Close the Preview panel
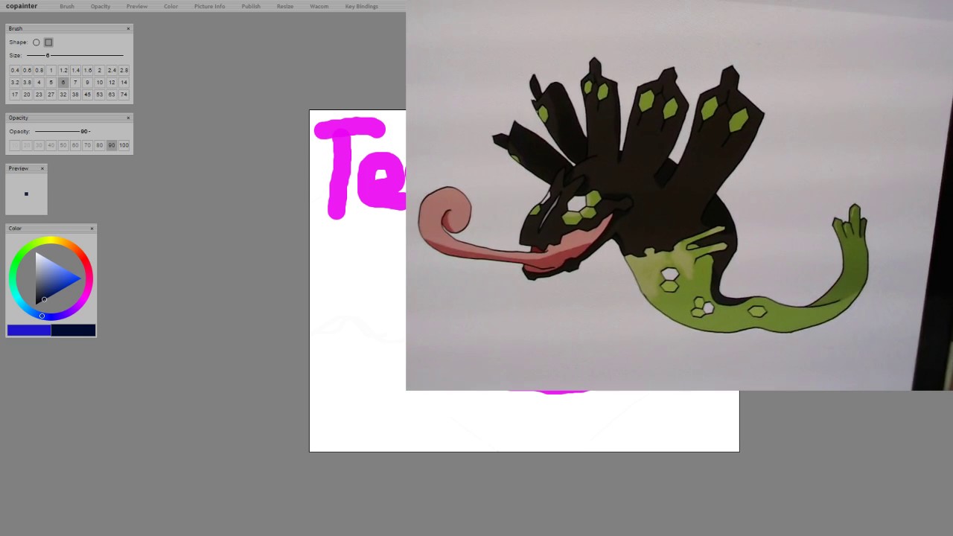Screen dimensions: 953x536 coord(42,168)
